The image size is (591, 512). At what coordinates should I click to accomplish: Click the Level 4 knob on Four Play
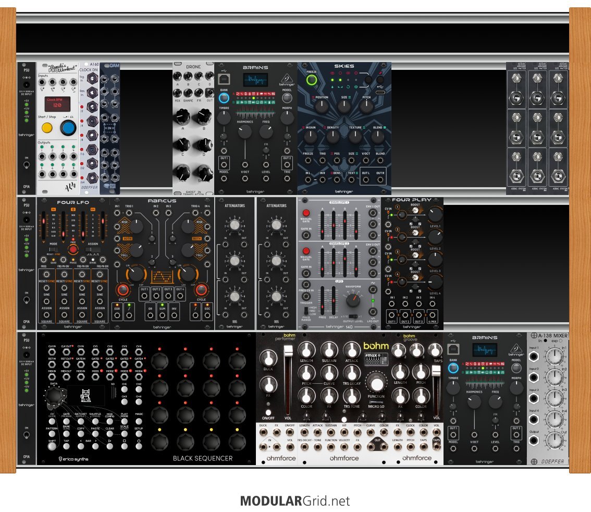[435, 282]
